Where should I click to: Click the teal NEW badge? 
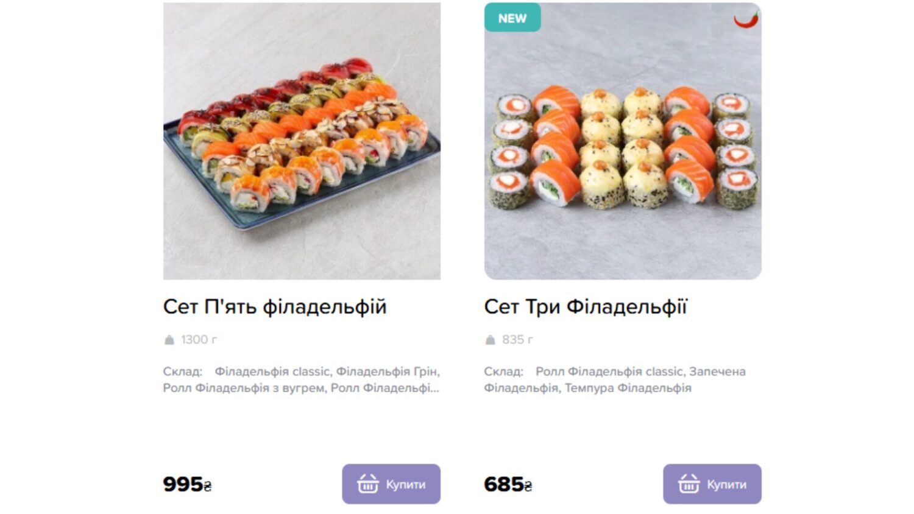click(512, 18)
